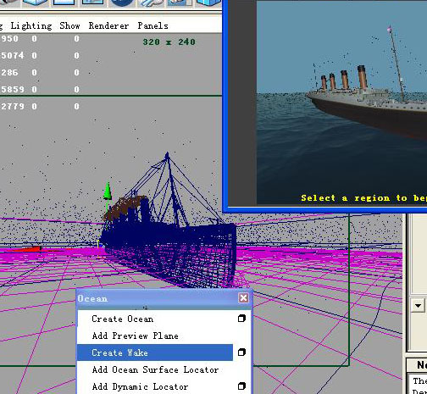Screen dimensions: 427x394
Task: Choose Create Ocean from the Ocean menu
Action: point(122,319)
